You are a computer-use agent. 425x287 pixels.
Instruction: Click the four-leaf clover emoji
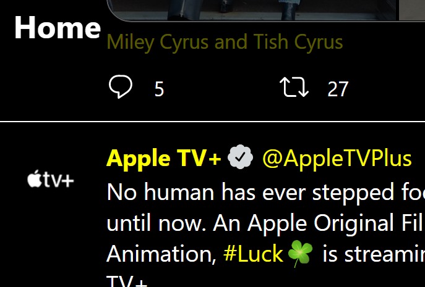301,254
